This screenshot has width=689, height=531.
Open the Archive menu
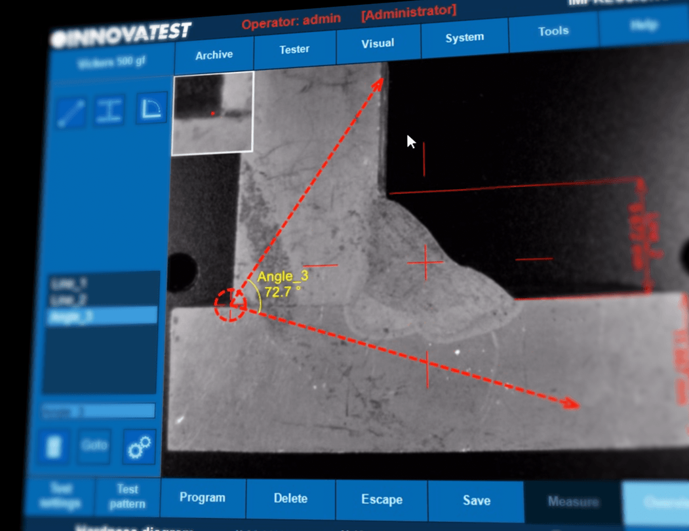214,55
